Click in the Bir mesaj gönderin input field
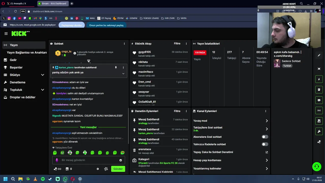Screen dimensions: 325x183 point(89,160)
